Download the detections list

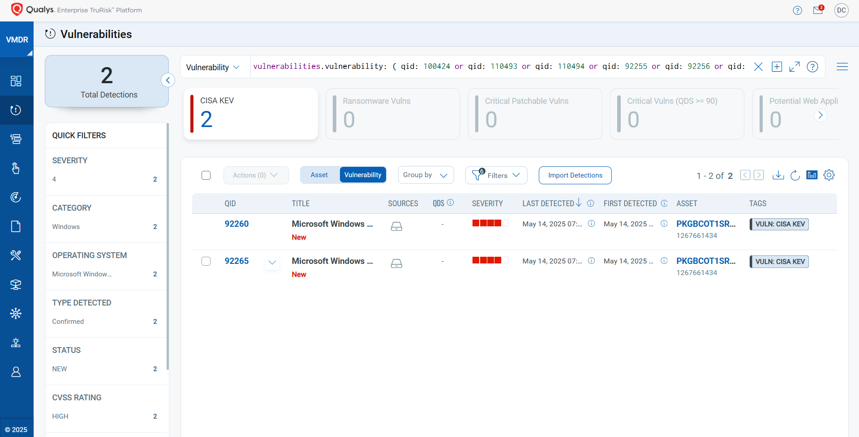(x=778, y=175)
